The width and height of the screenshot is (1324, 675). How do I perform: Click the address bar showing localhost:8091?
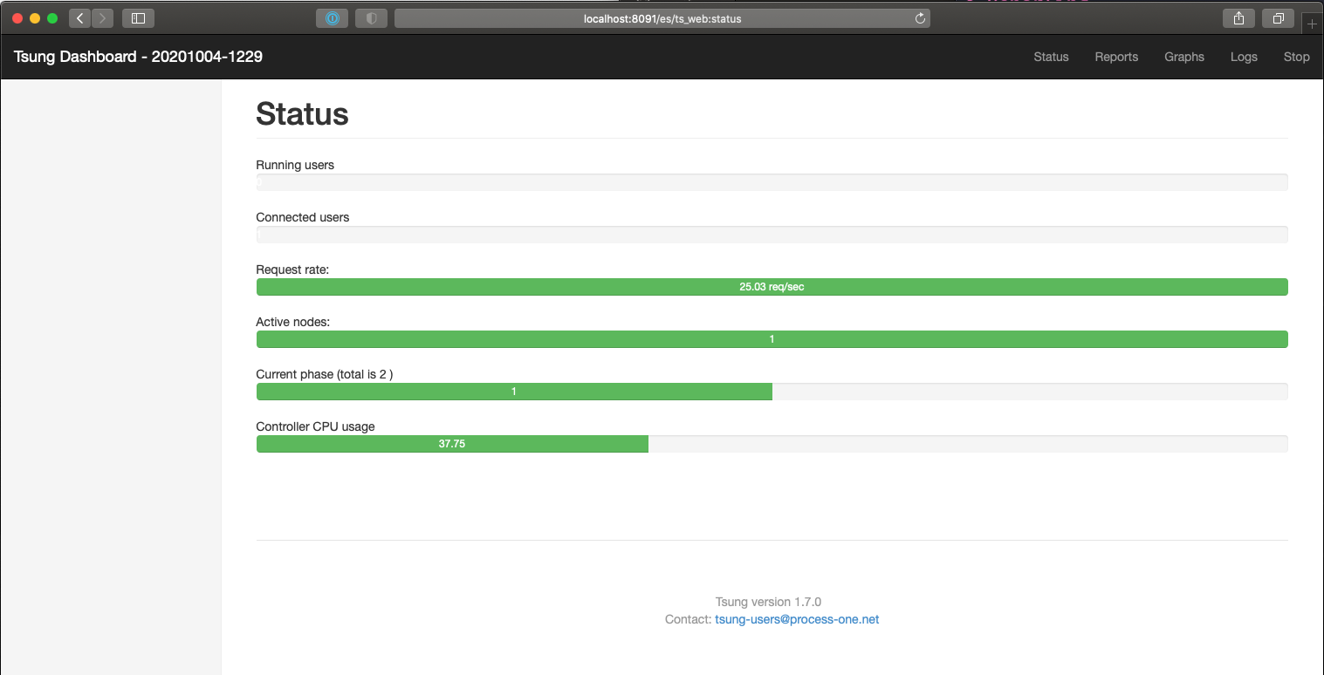662,18
